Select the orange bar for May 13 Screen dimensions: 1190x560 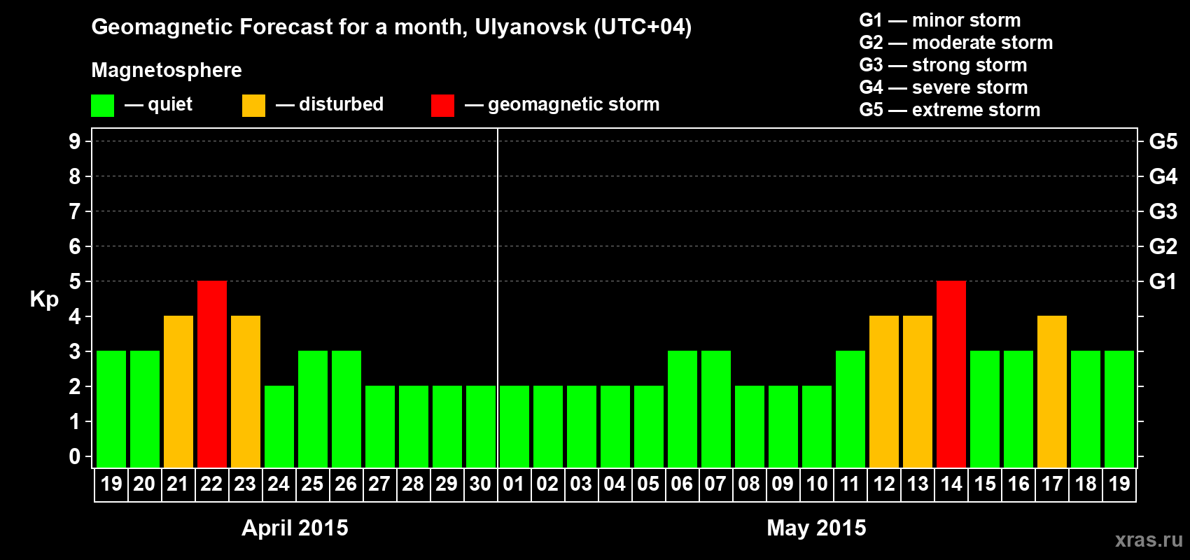[x=918, y=392]
